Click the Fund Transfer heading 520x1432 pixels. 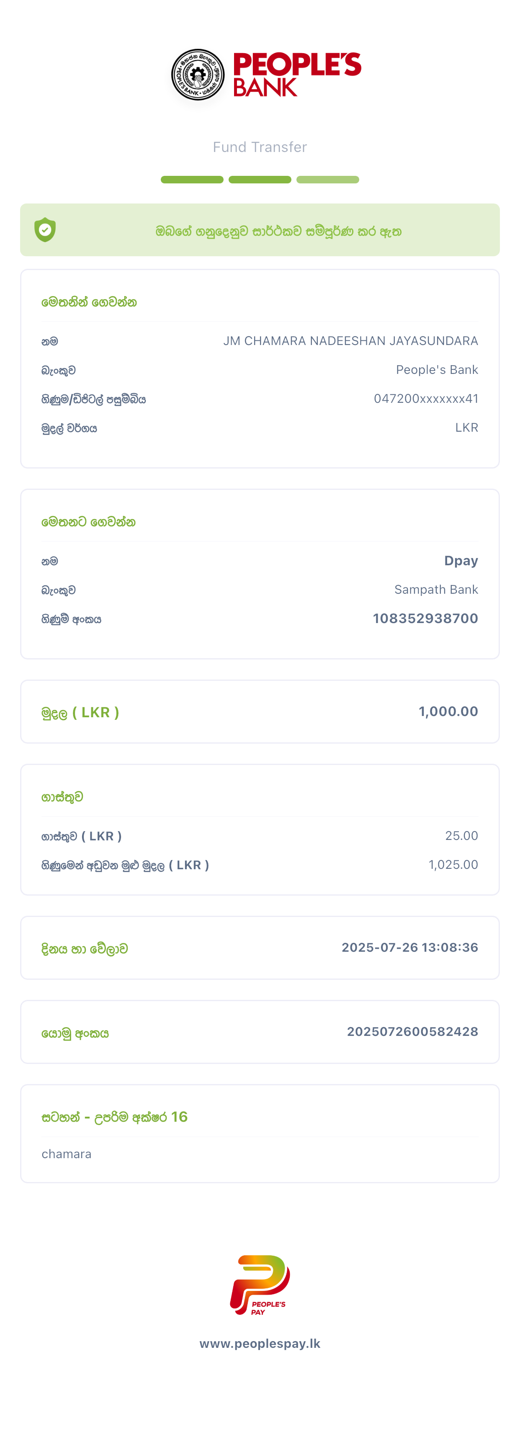click(x=260, y=147)
